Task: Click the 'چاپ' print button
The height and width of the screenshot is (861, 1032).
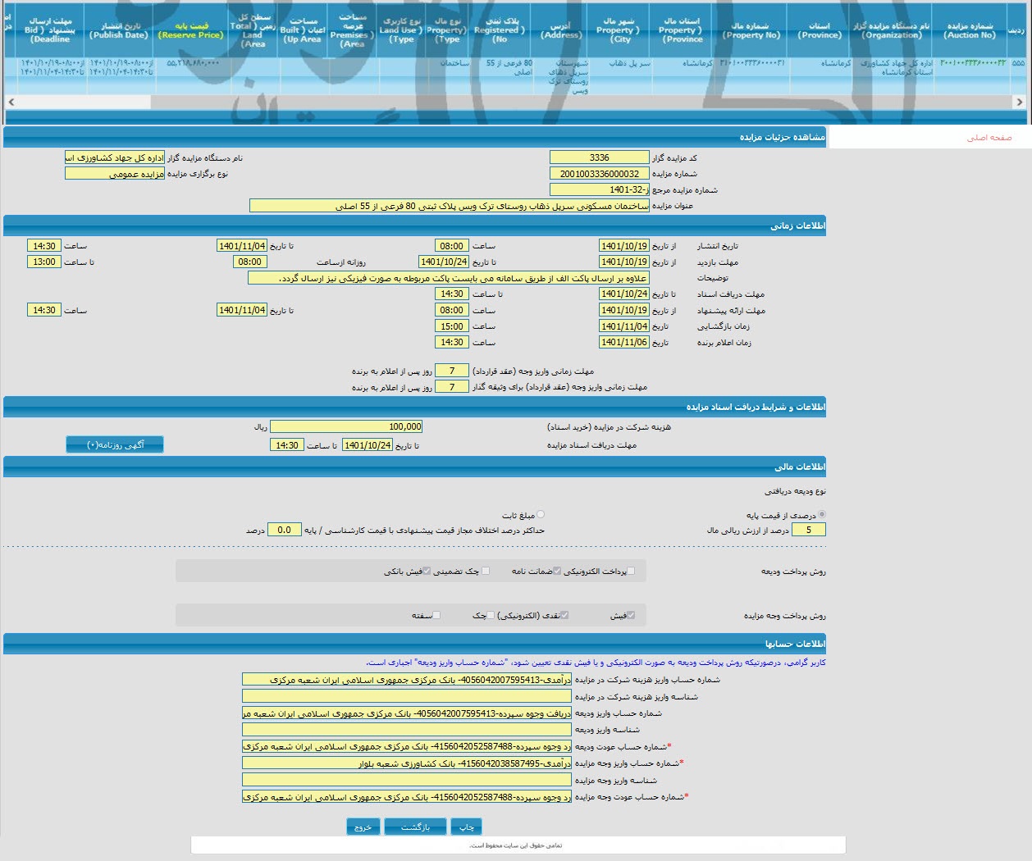Action: [466, 827]
